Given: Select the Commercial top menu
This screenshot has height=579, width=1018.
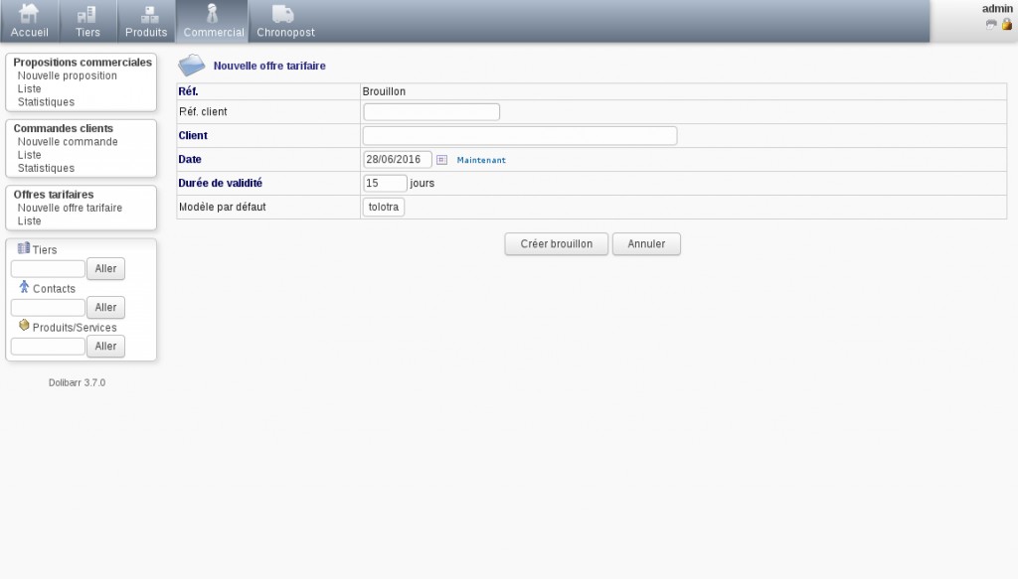Looking at the screenshot, I should 213,22.
